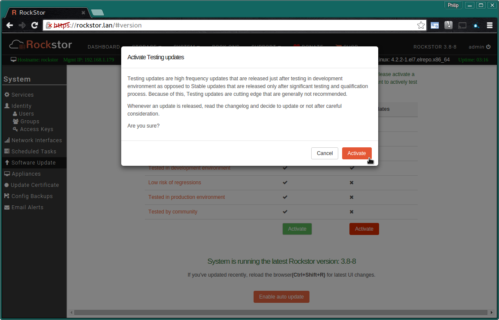Click the latest Rockstor version 3.8-8 status message

(282, 262)
